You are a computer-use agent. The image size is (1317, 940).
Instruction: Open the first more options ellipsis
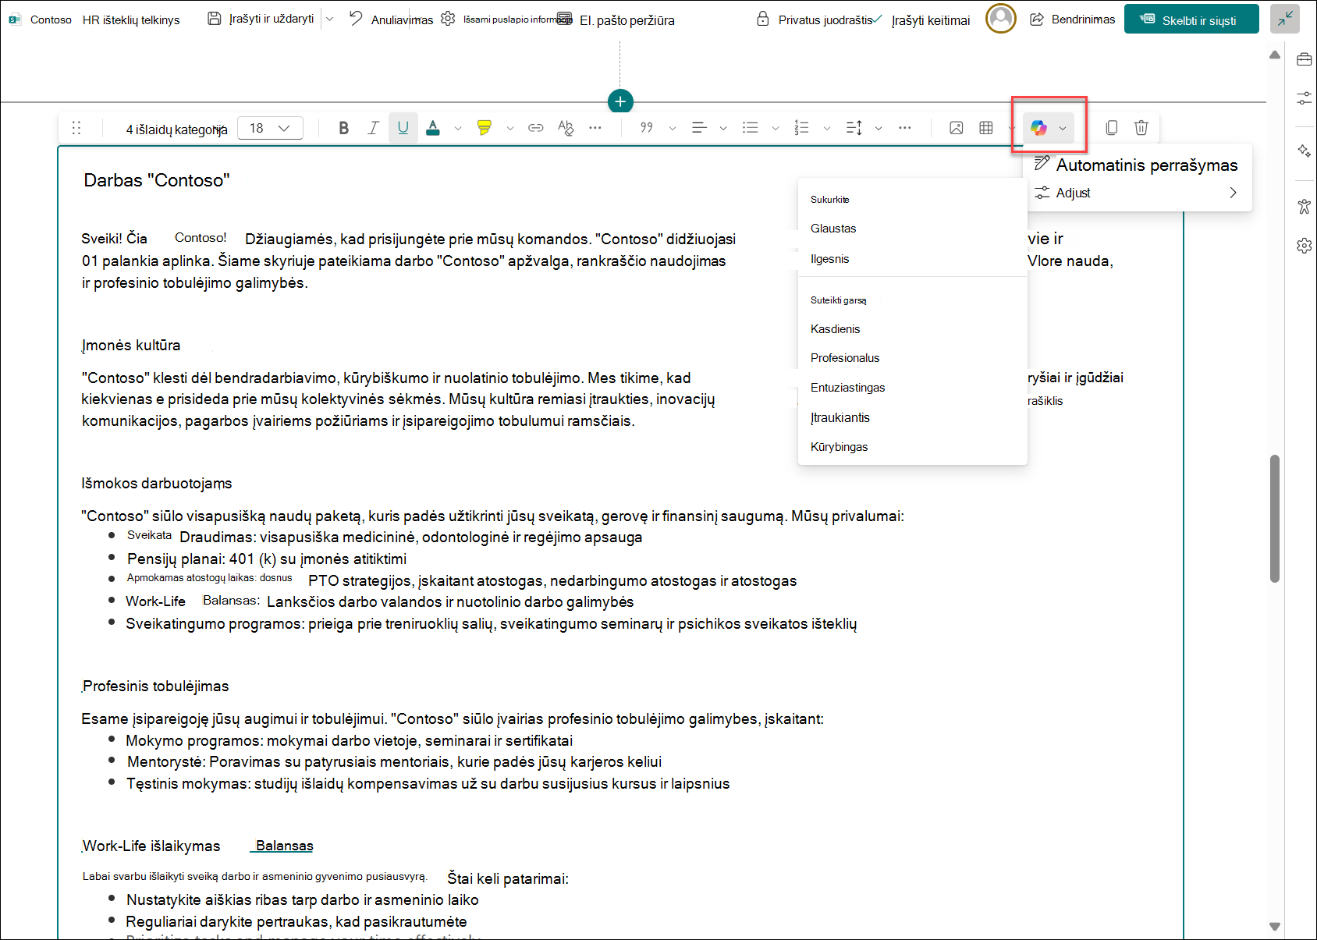click(595, 128)
